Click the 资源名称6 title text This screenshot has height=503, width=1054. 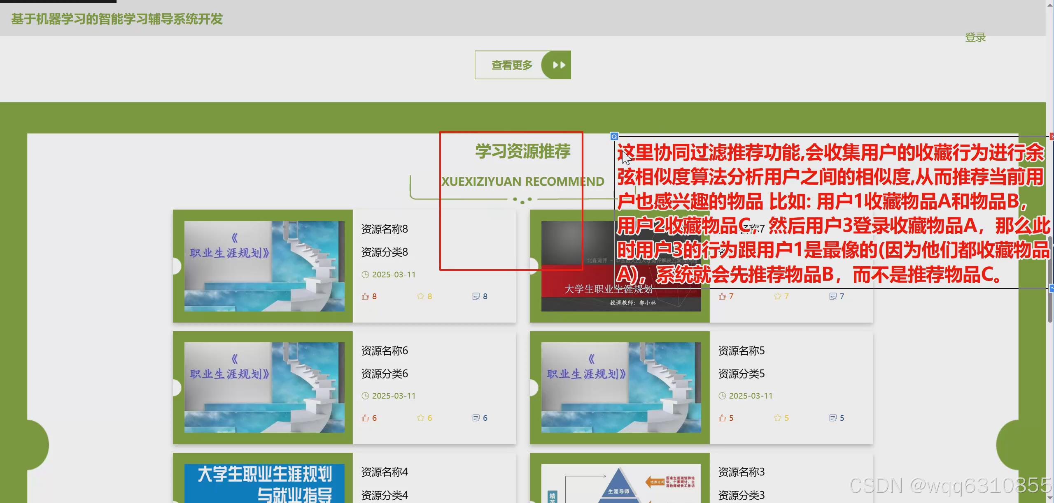(385, 351)
